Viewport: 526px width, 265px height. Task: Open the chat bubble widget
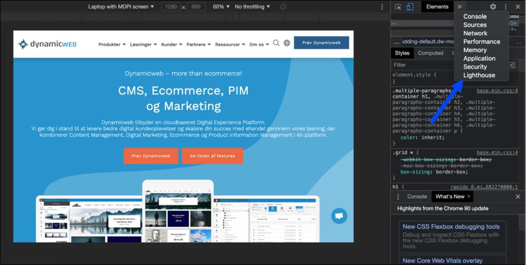click(339, 216)
